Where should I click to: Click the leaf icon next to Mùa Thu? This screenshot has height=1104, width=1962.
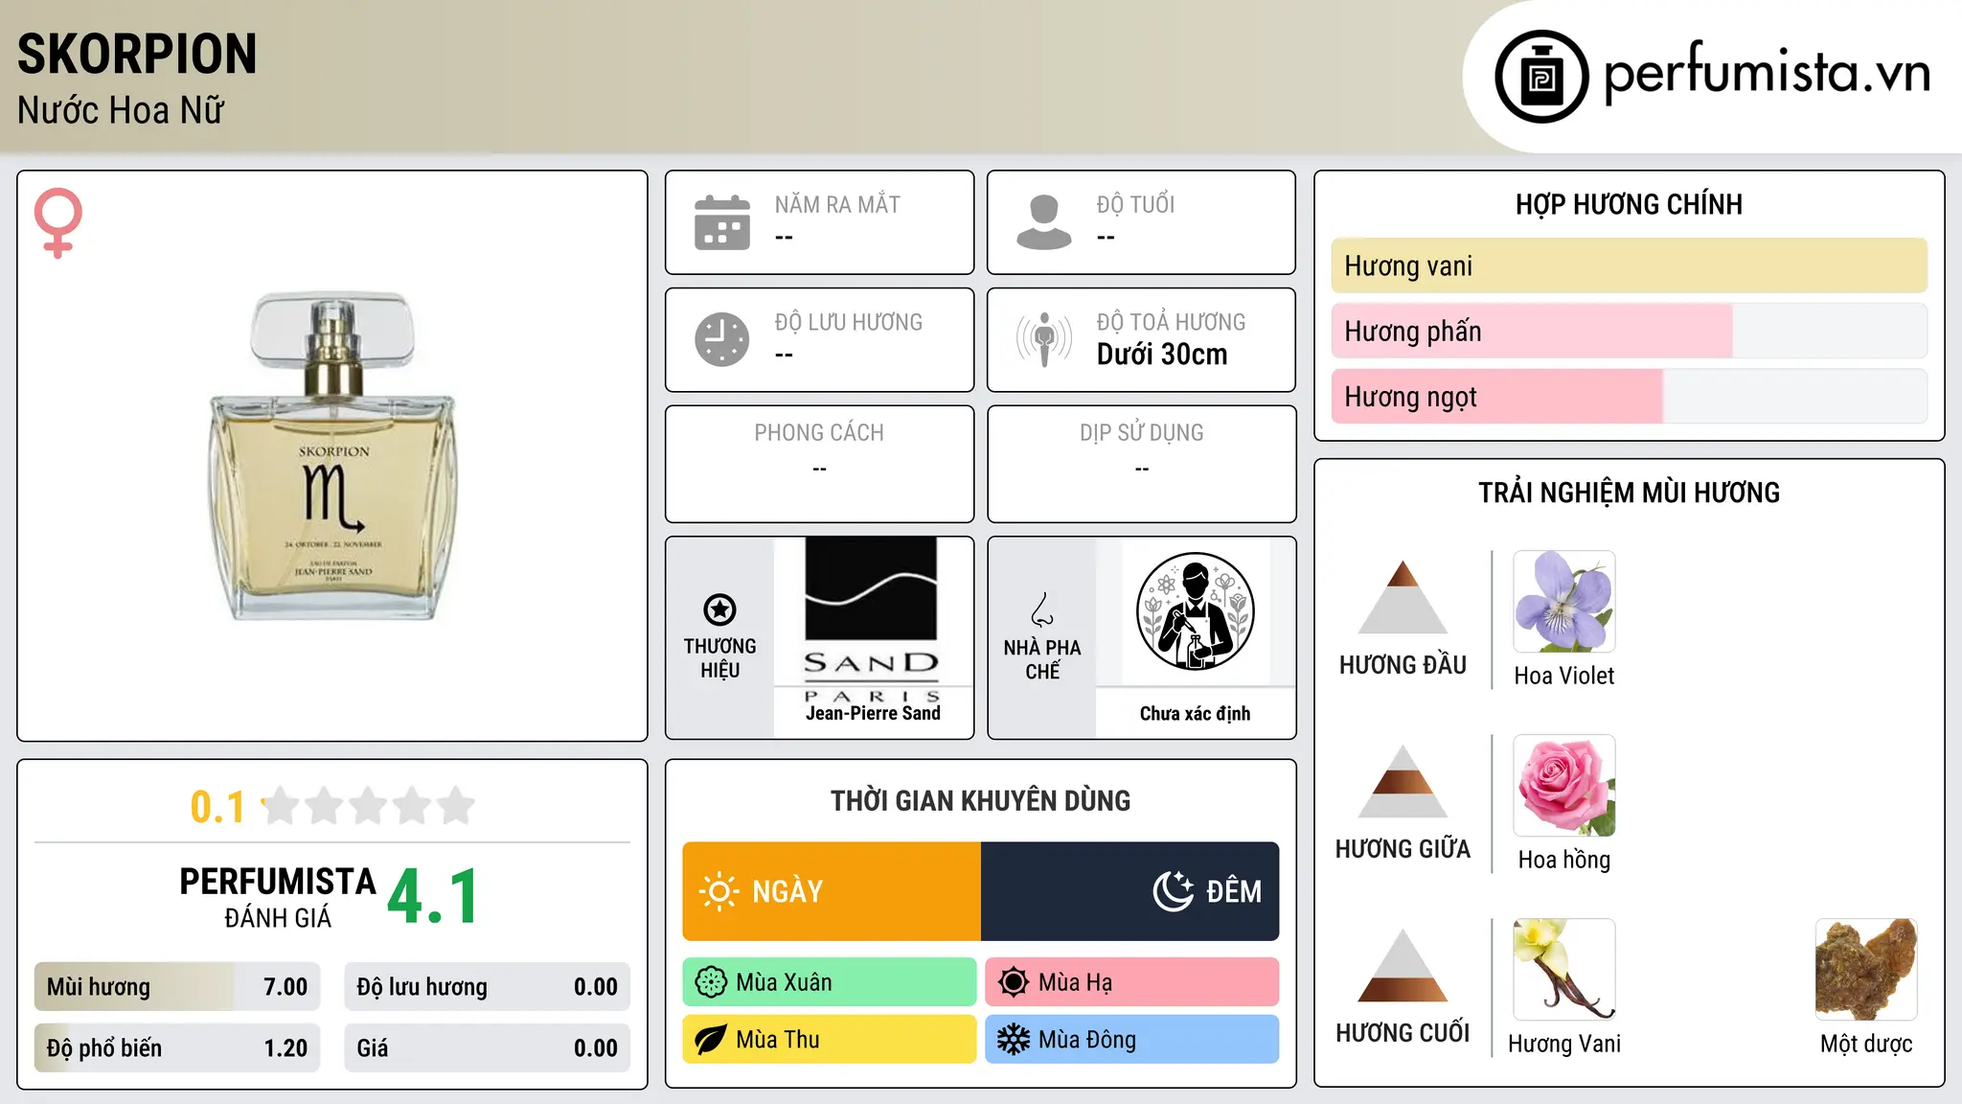click(711, 1040)
